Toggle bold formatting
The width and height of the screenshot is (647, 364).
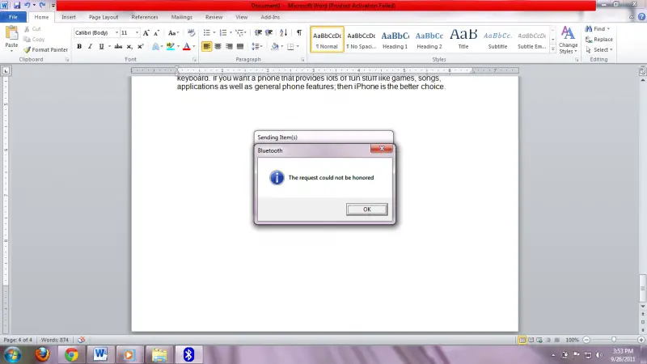tap(79, 47)
